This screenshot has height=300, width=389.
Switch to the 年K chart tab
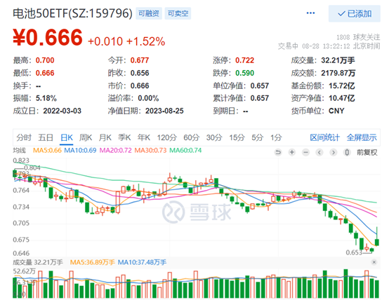click(144, 137)
